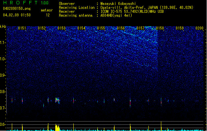Viewport: 207px width, 131px height.
Task: Click the 0157 time marker
Action: (141, 28)
